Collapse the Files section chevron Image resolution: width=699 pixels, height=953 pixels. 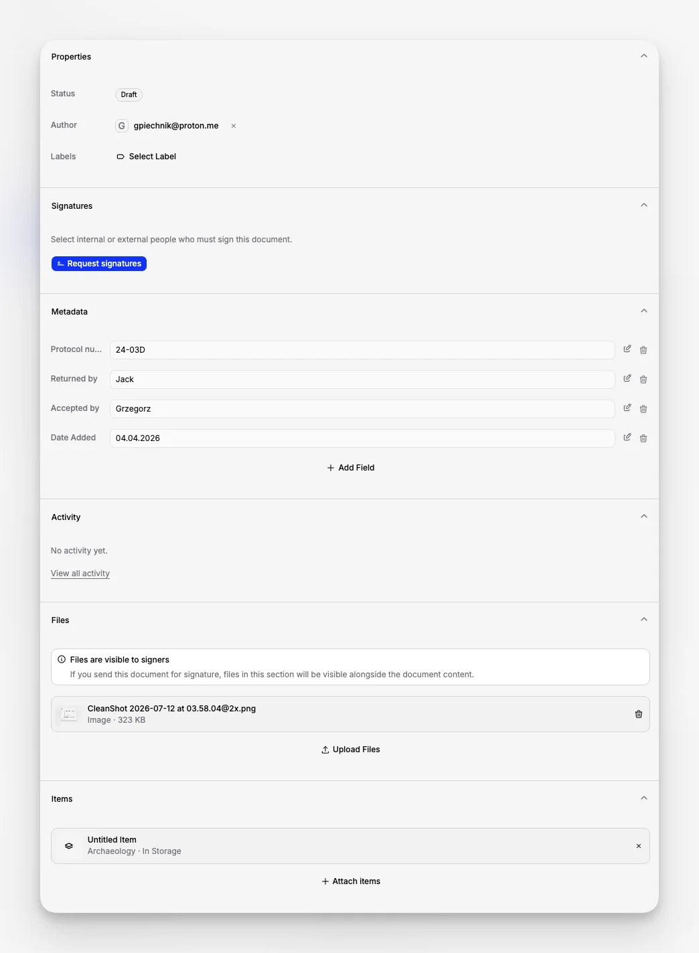point(643,620)
